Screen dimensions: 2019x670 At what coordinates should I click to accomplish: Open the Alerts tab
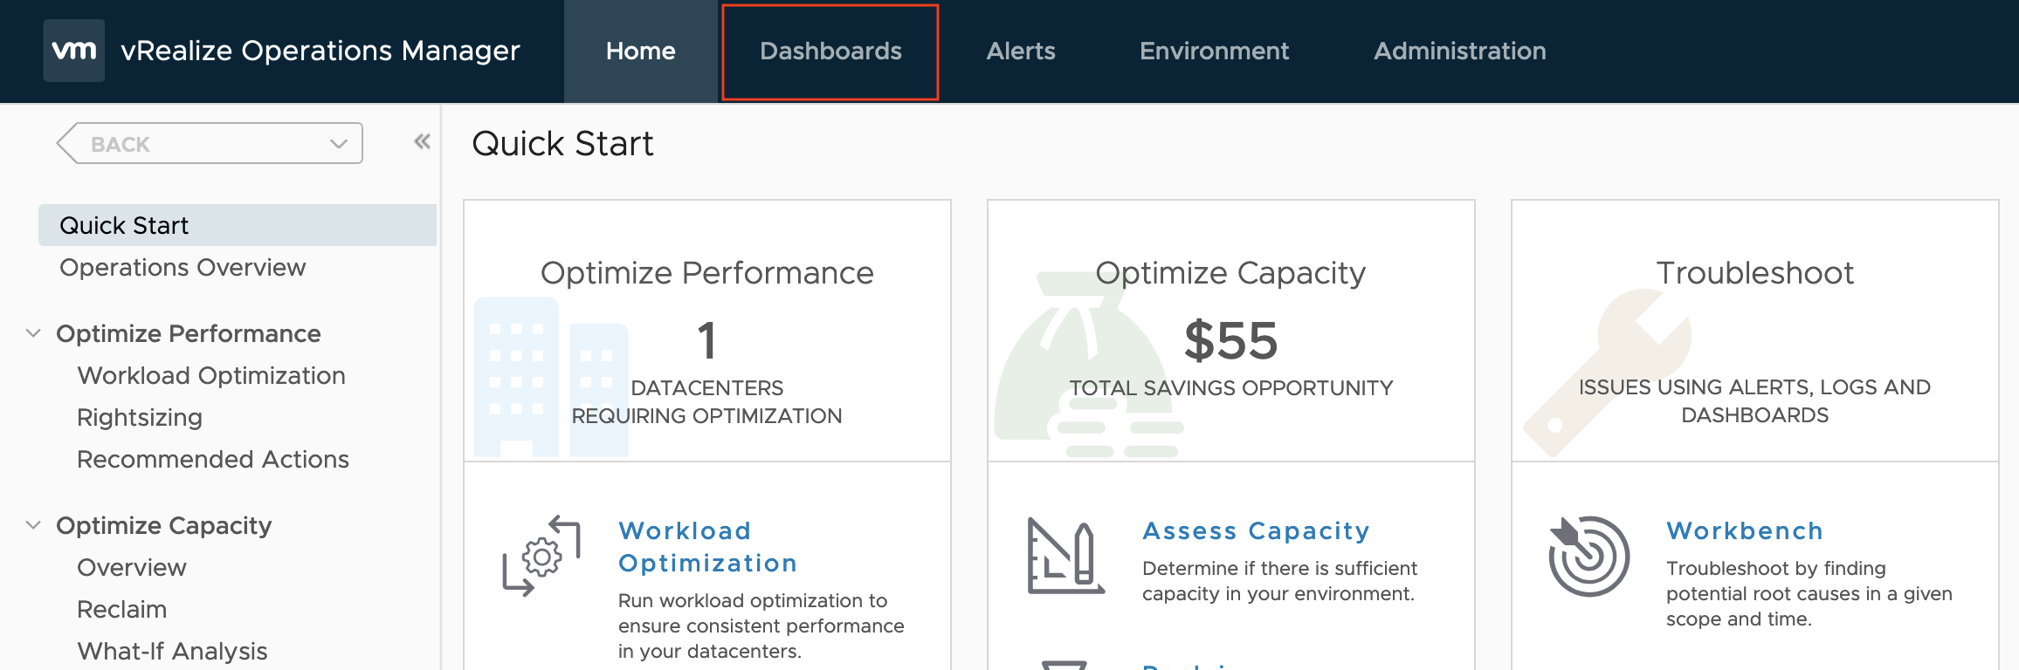[1021, 51]
